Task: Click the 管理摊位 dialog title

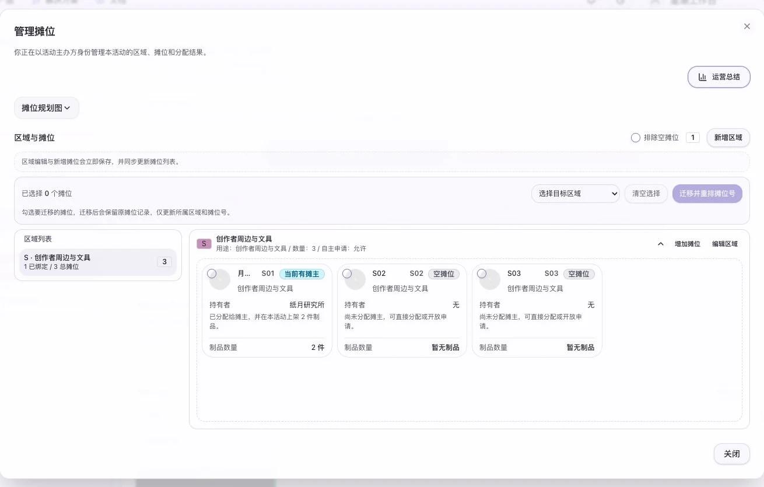Action: click(34, 31)
